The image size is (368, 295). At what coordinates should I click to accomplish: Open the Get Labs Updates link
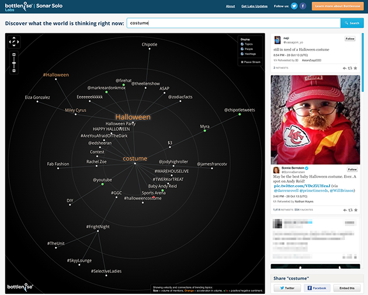coord(255,6)
